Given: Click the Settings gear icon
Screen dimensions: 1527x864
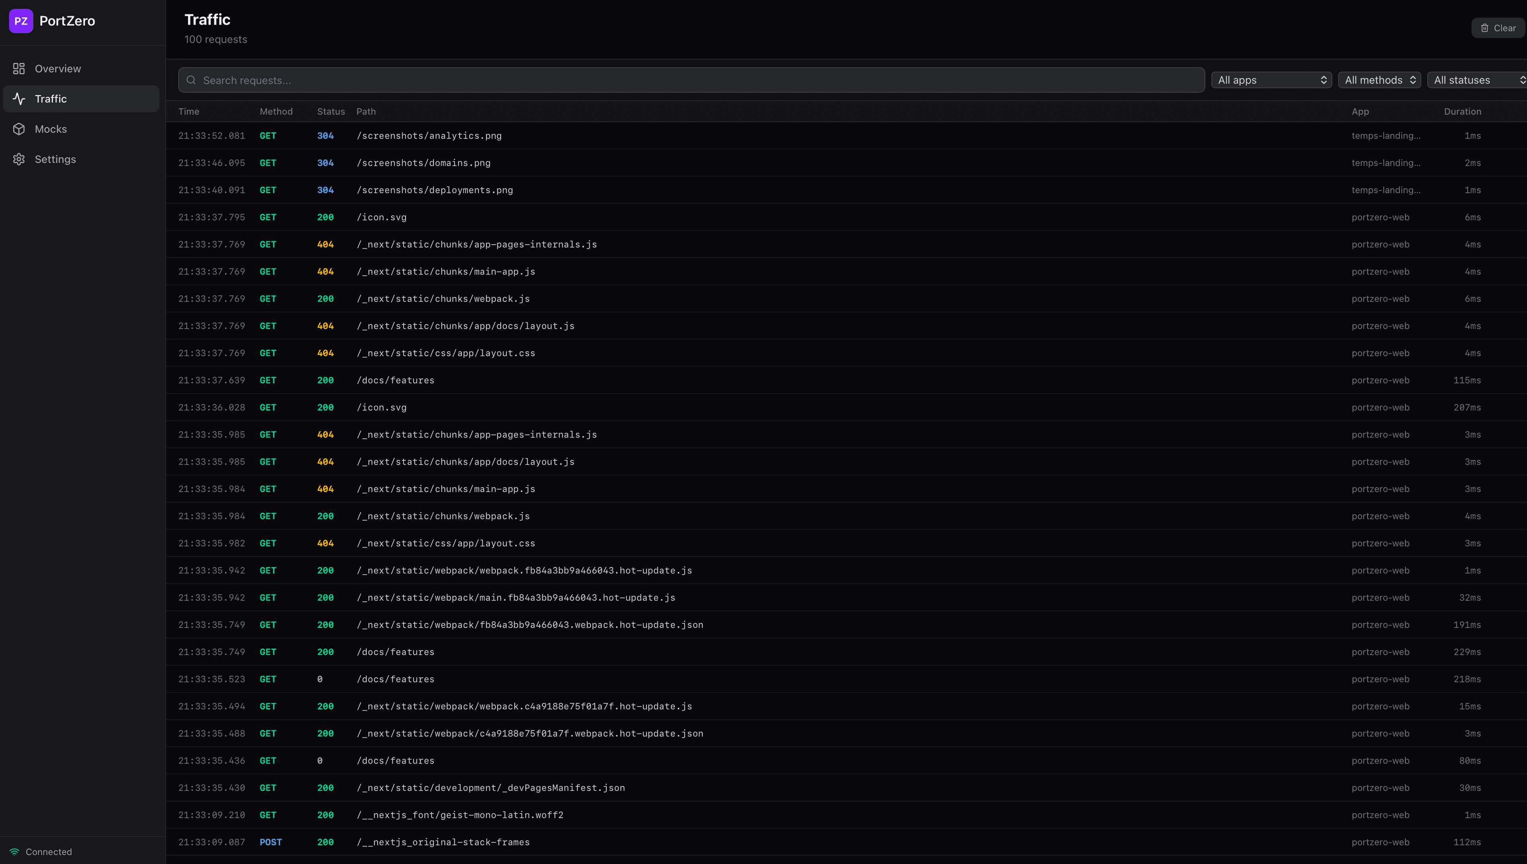Looking at the screenshot, I should point(18,159).
